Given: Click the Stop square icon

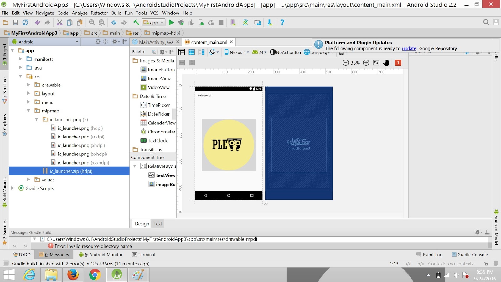Looking at the screenshot, I should 221,23.
